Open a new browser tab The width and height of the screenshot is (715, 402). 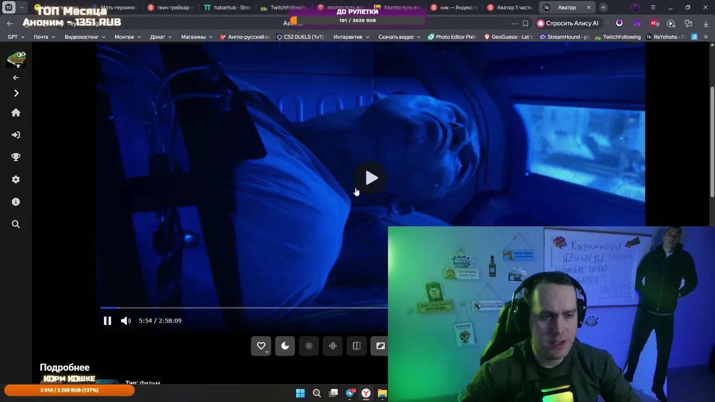point(603,7)
